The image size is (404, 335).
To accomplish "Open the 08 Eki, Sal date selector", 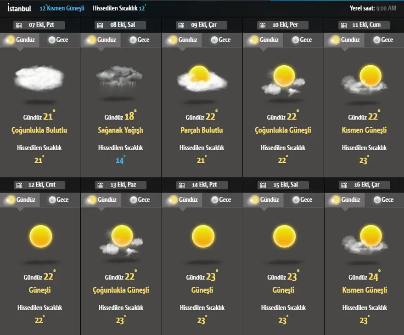I will (120, 25).
